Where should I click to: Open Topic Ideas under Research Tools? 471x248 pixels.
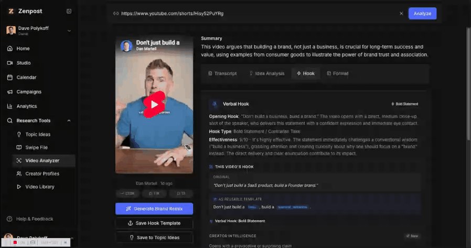(38, 135)
